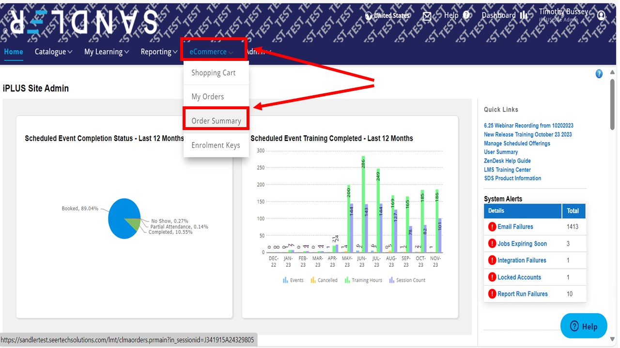The image size is (620, 348).
Task: Select Shopping Cart menu entry
Action: [213, 73]
